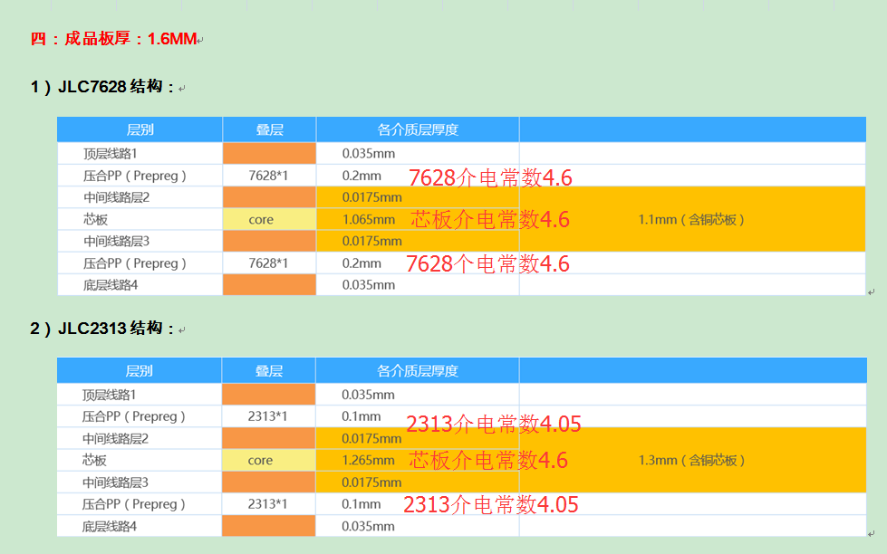Click 各介质层厚度 header in JLC7628 table
This screenshot has width=887, height=554.
pyautogui.click(x=418, y=129)
